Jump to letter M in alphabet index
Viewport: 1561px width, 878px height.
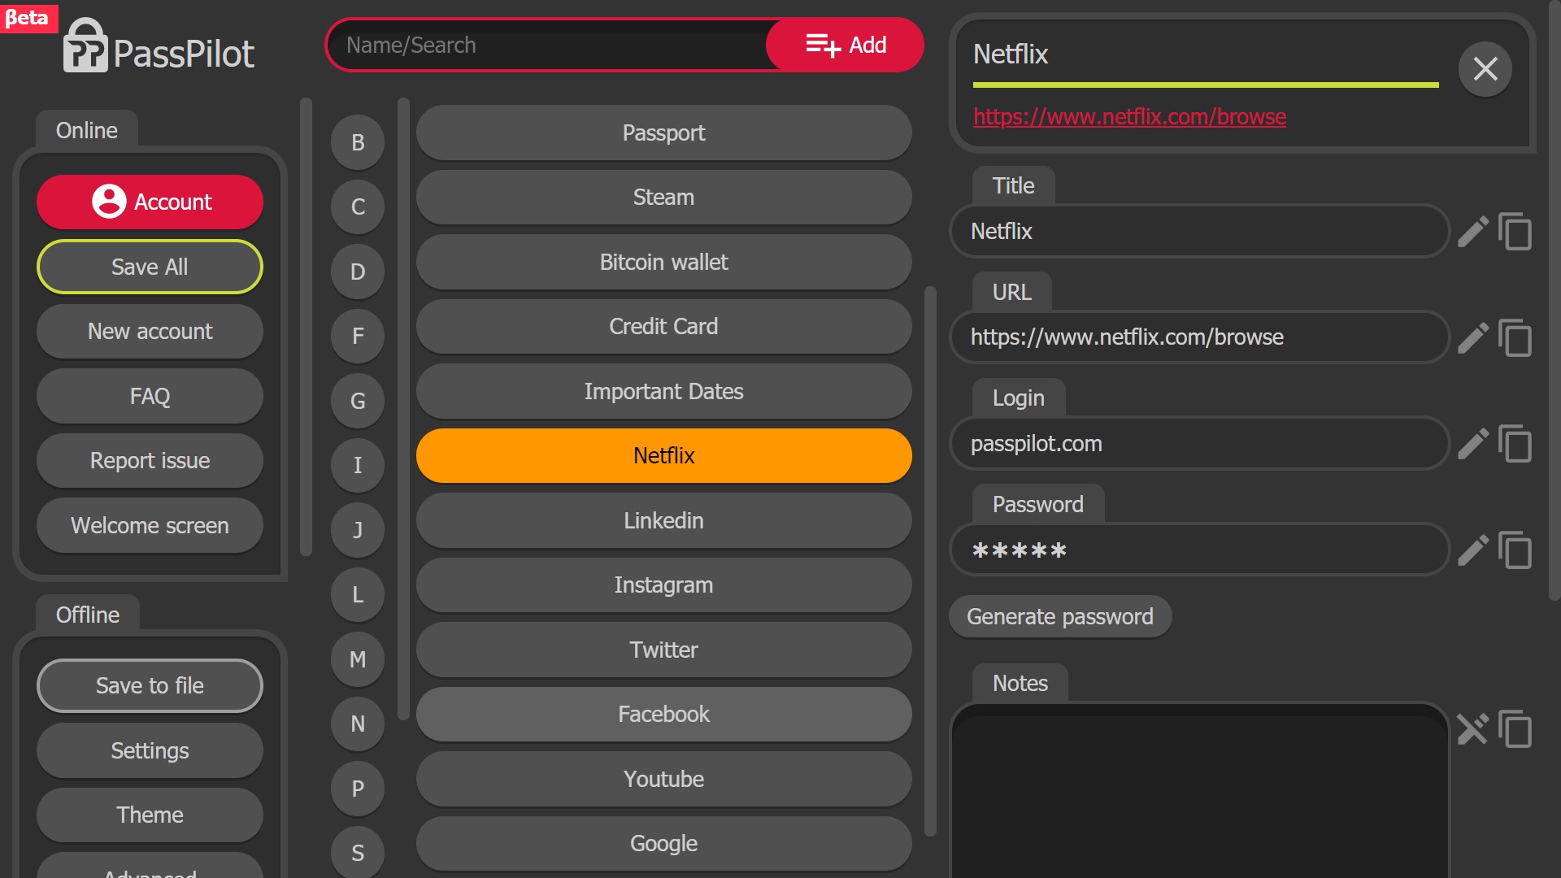click(x=358, y=659)
